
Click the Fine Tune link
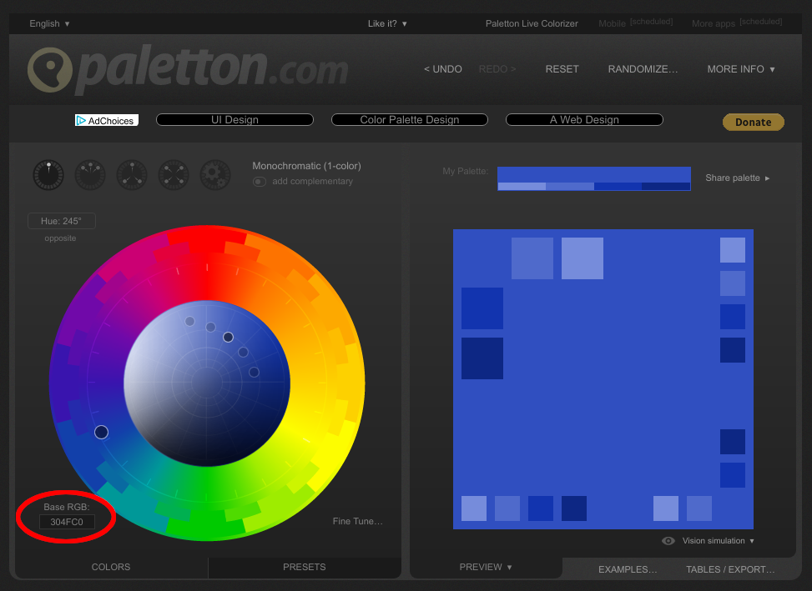click(357, 521)
